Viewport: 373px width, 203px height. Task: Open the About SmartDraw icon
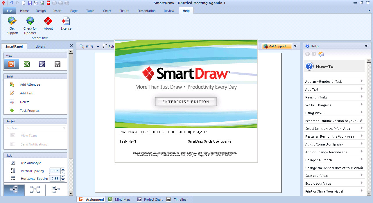click(x=48, y=24)
